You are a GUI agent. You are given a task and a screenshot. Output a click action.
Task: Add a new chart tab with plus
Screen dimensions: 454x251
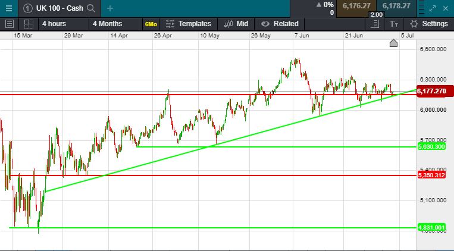[109, 8]
